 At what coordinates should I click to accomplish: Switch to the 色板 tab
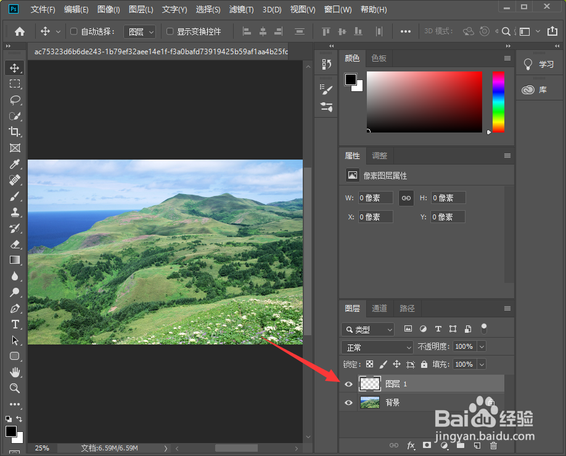coord(379,58)
